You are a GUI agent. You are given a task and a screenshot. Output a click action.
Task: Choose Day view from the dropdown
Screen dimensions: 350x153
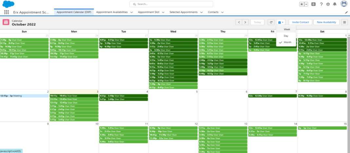click(286, 36)
